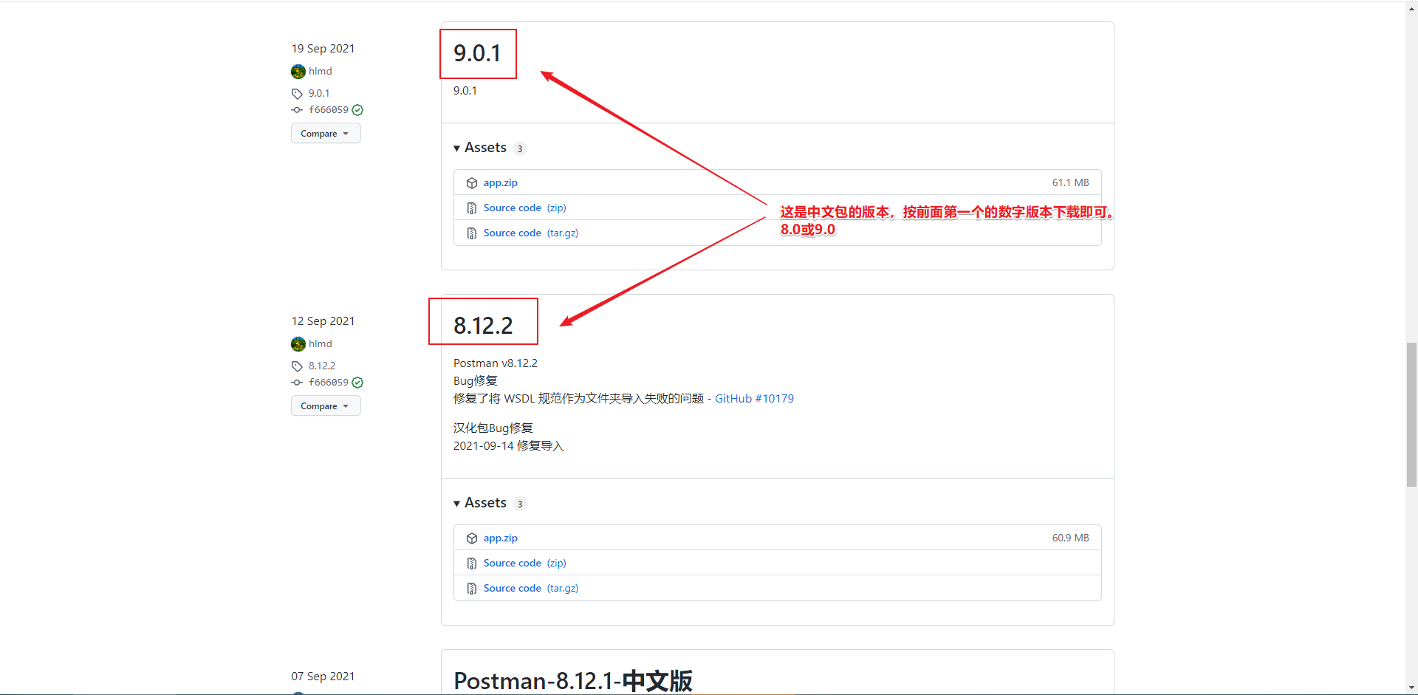Click zip file icon in 9.0.1 assets

[472, 208]
